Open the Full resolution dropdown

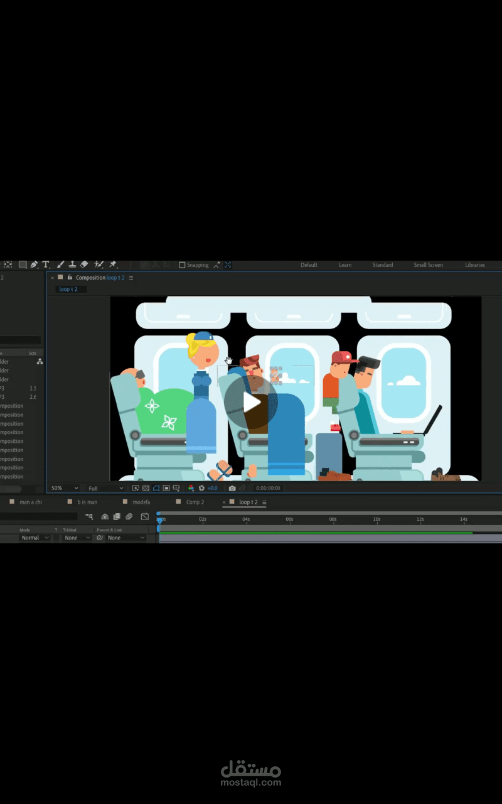(105, 488)
